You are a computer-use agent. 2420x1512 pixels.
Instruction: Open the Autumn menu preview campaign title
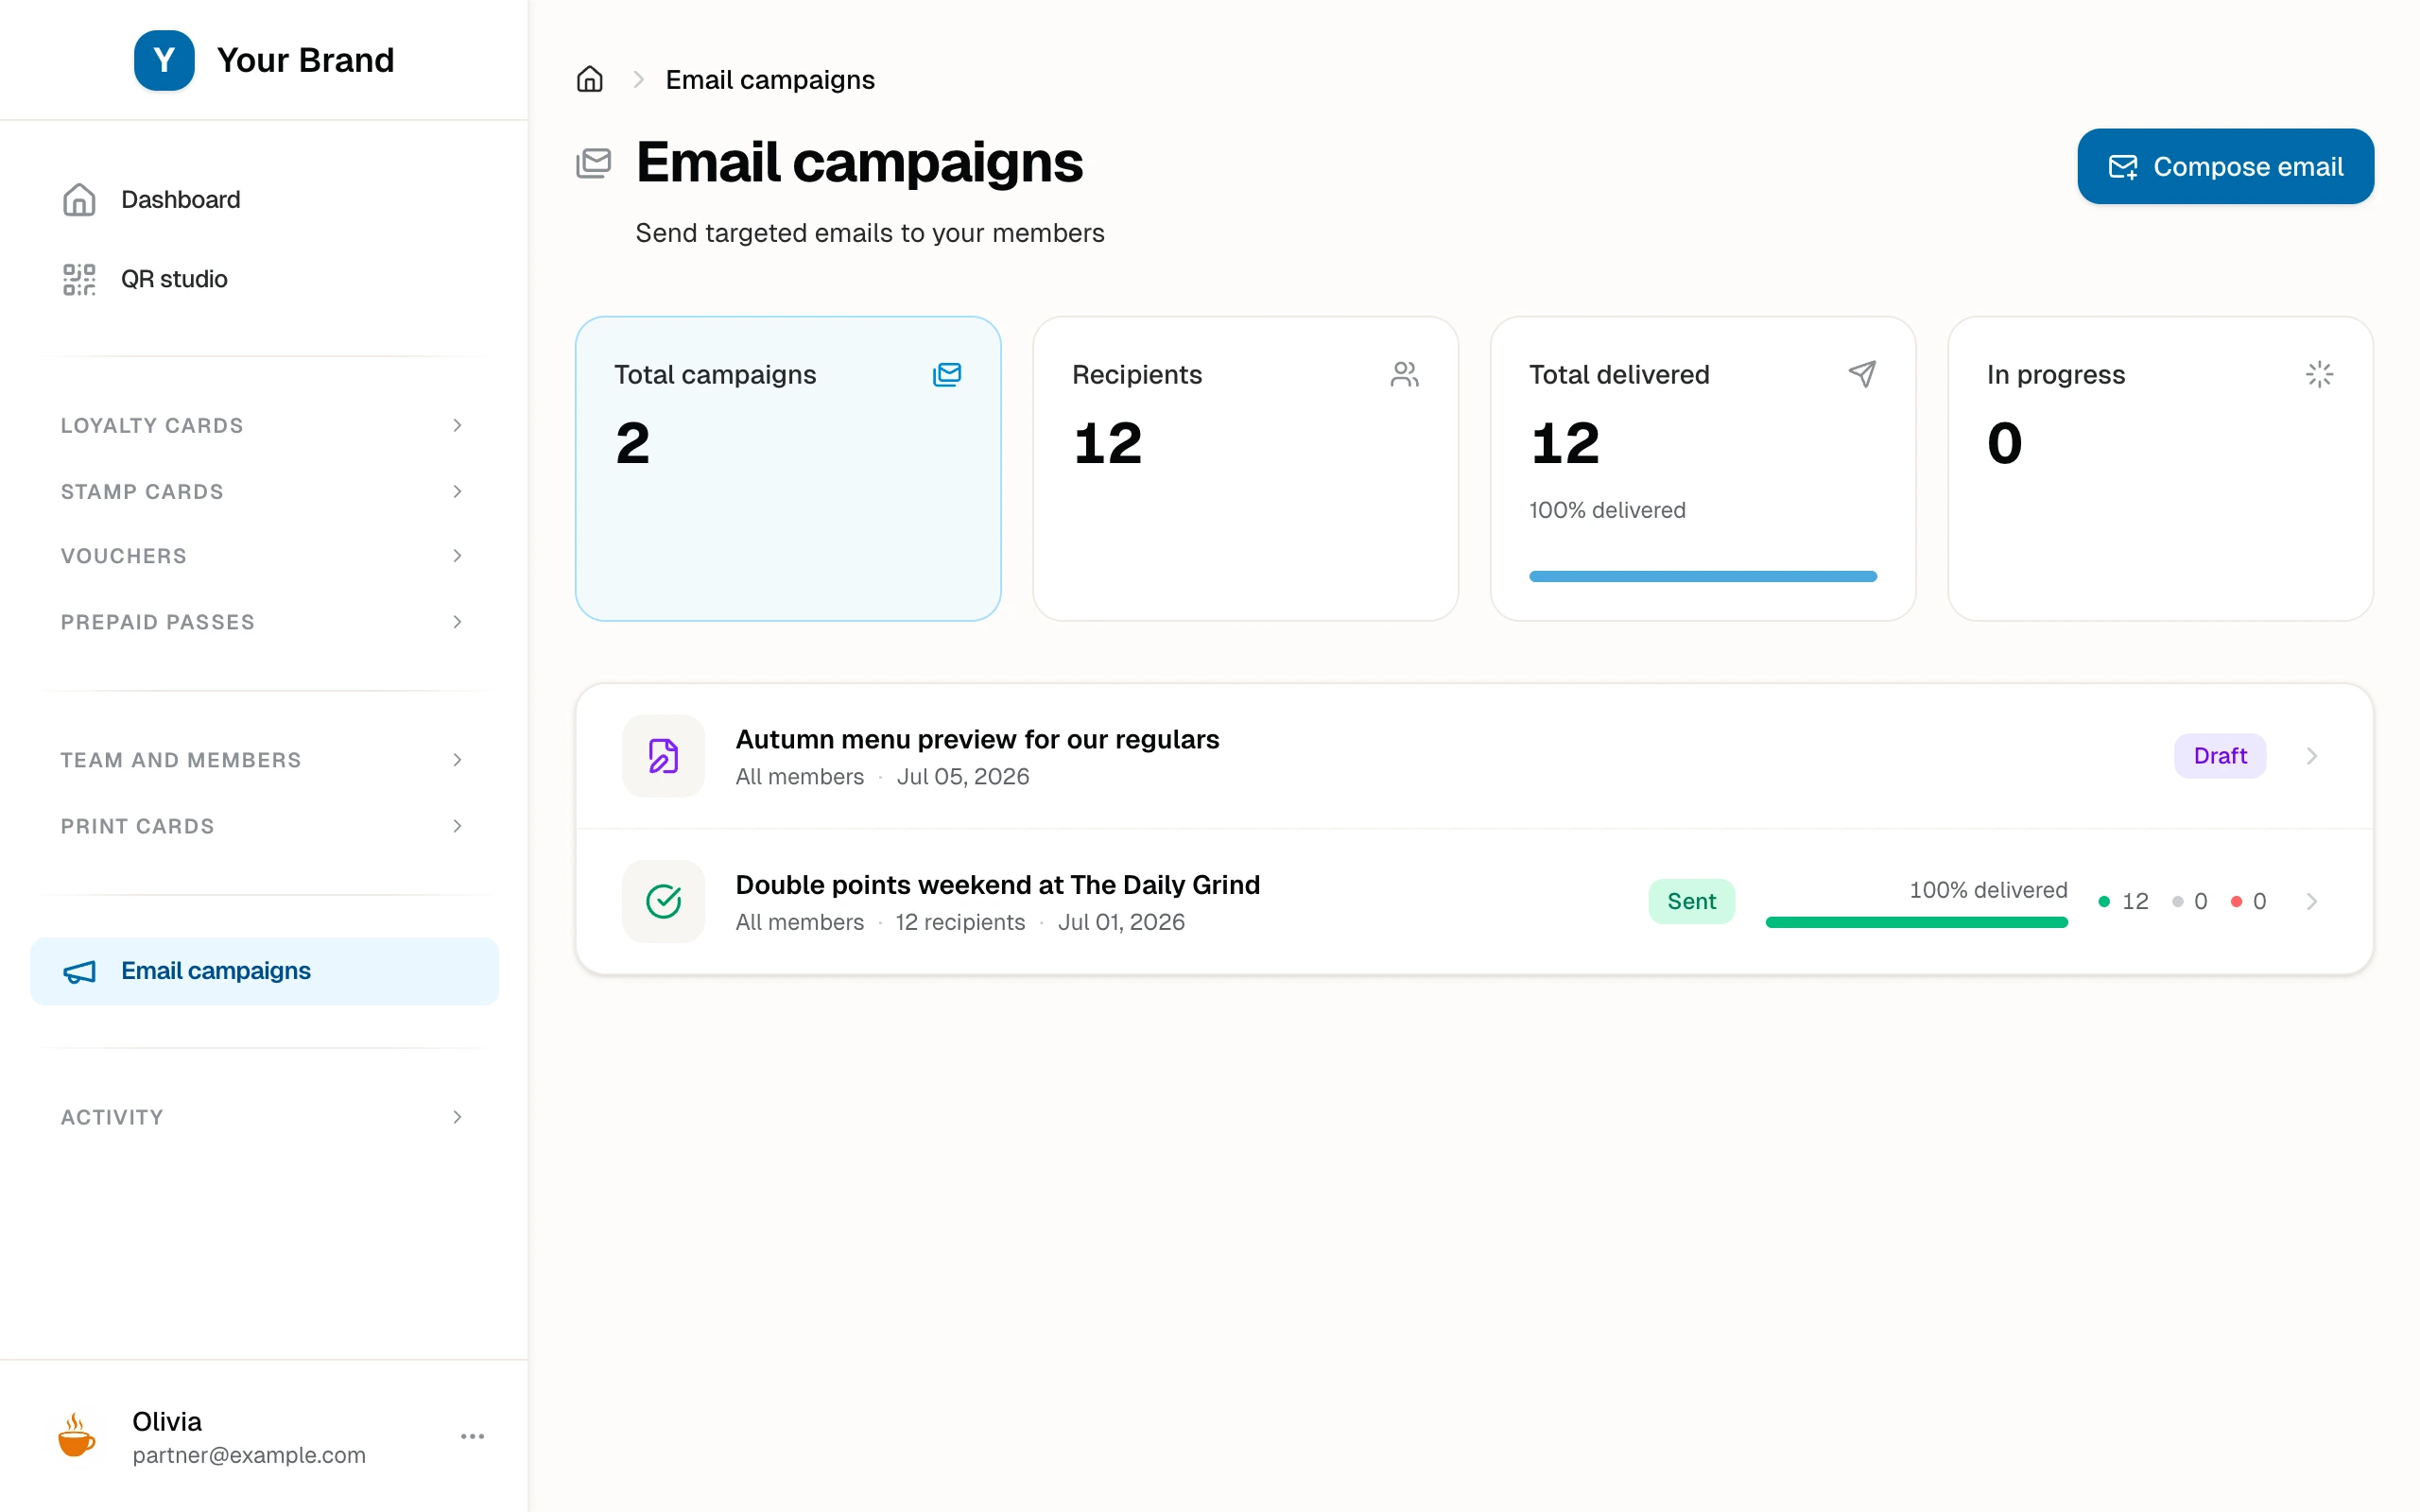(977, 739)
